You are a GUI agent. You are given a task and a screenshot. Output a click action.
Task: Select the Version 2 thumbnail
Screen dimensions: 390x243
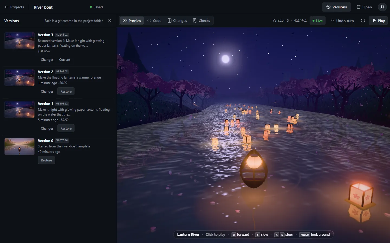(19, 77)
